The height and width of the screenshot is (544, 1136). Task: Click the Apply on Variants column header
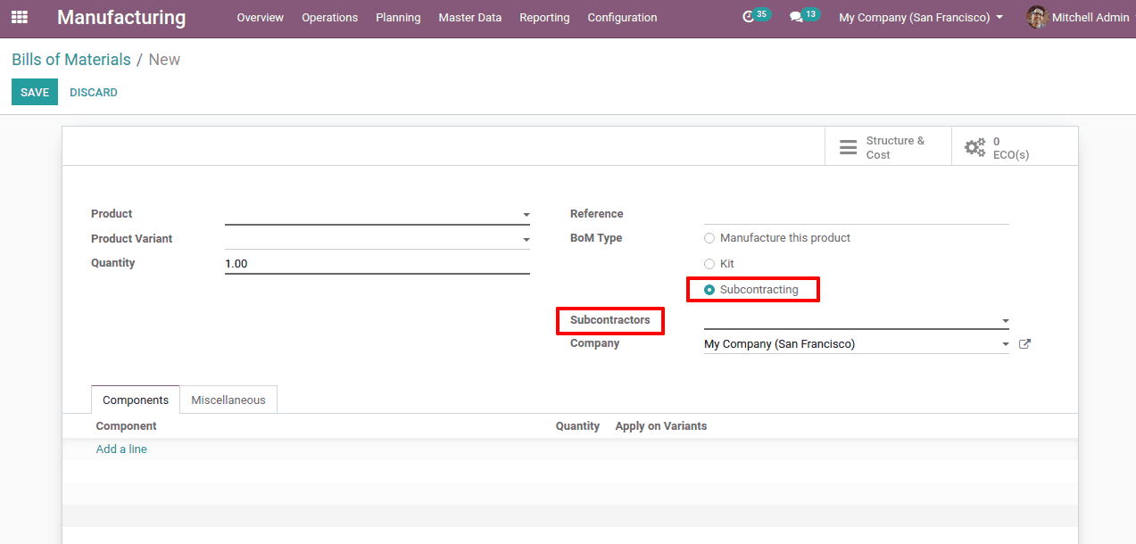pyautogui.click(x=661, y=426)
